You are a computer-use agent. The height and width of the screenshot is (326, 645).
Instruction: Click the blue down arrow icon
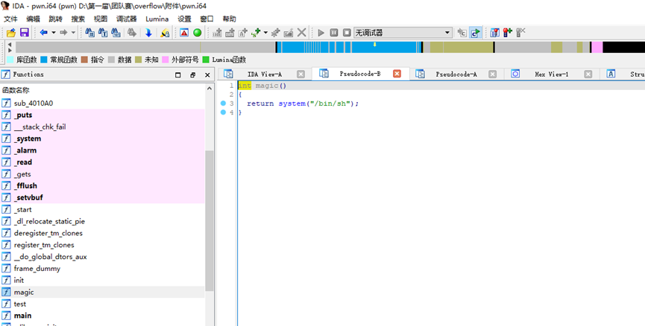tap(148, 33)
